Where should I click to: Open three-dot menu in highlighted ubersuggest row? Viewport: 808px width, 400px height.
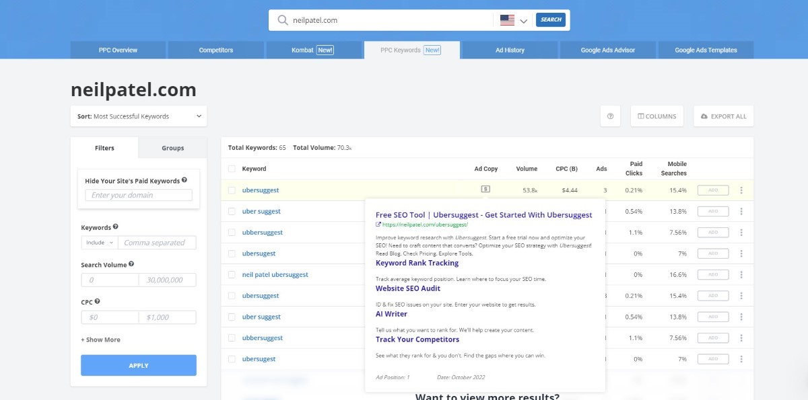741,190
